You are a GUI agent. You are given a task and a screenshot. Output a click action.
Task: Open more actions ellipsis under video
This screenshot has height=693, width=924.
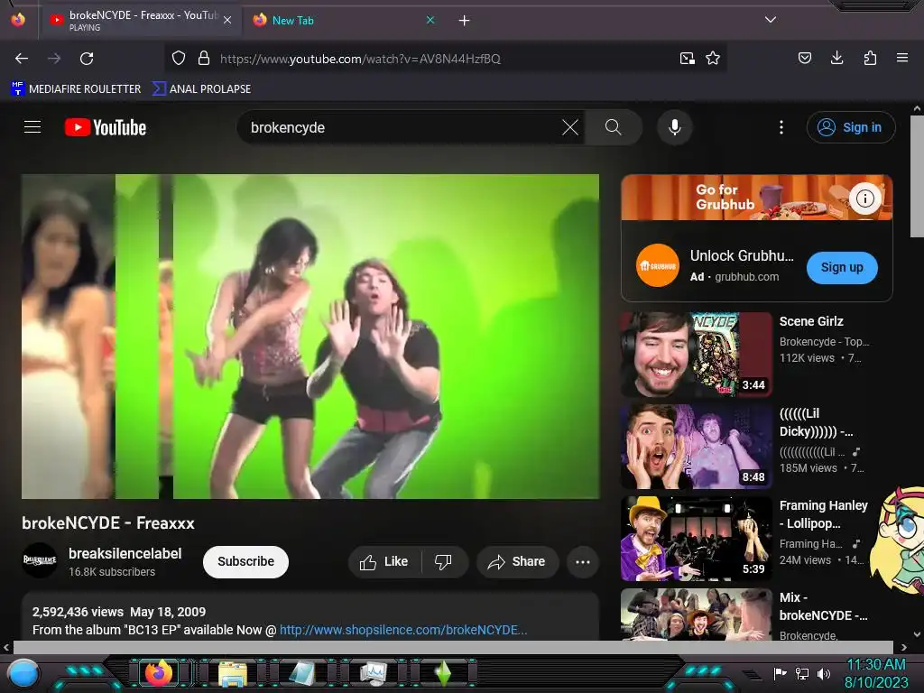click(583, 561)
